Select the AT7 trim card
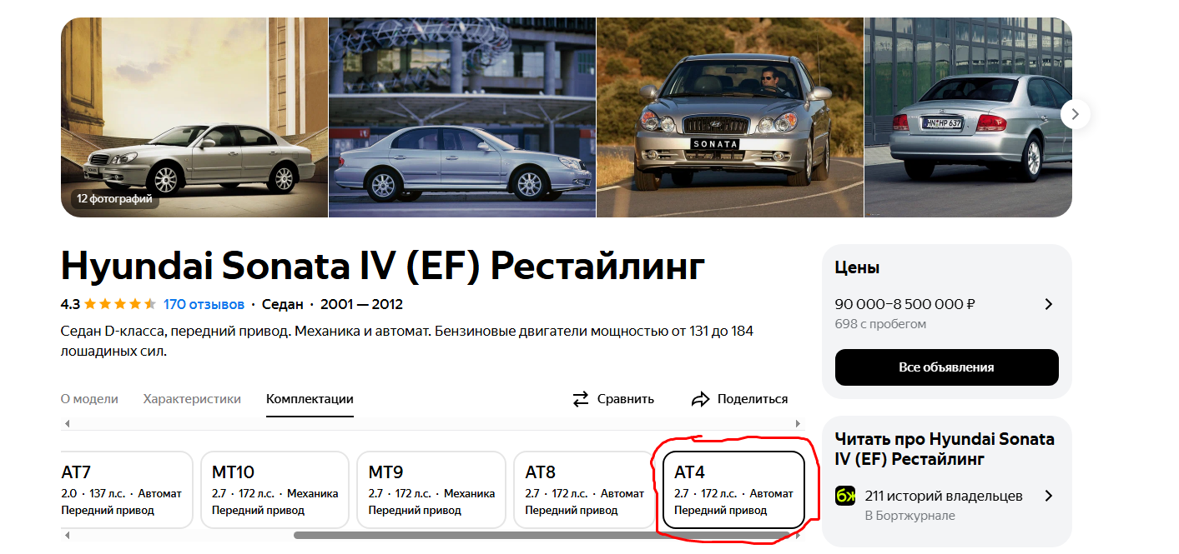The image size is (1179, 554). [x=126, y=490]
